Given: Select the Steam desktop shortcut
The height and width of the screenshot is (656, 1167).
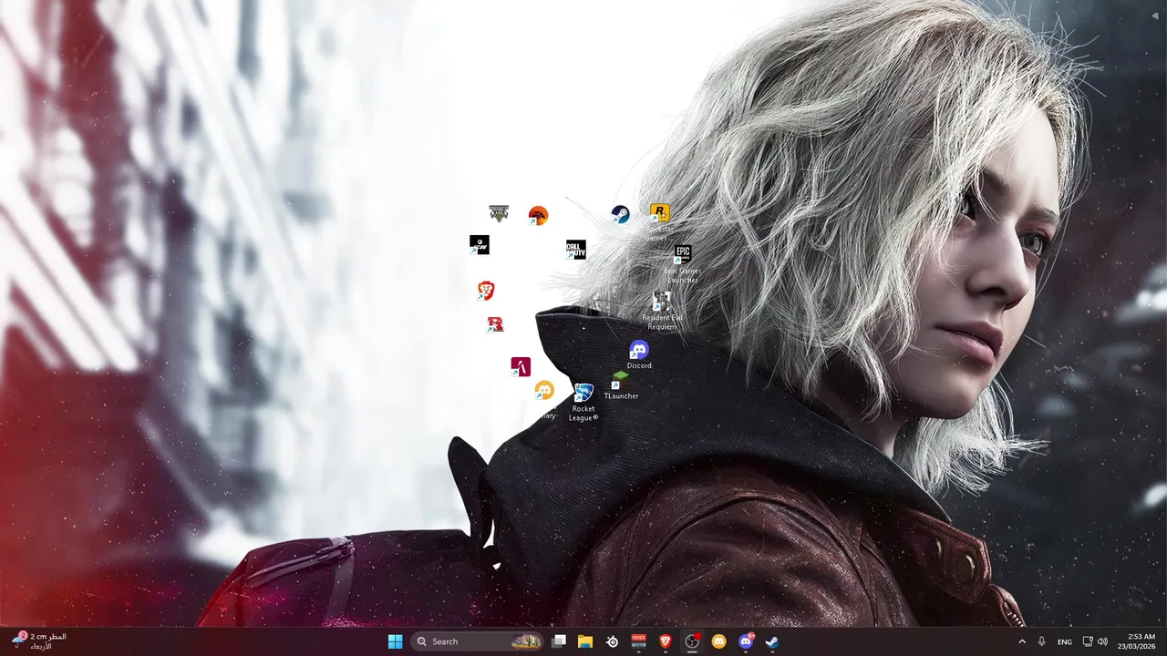Looking at the screenshot, I should (x=620, y=215).
